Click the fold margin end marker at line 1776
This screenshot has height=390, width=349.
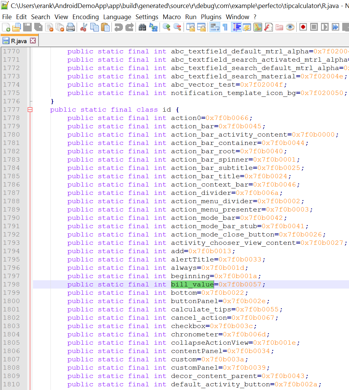point(31,101)
